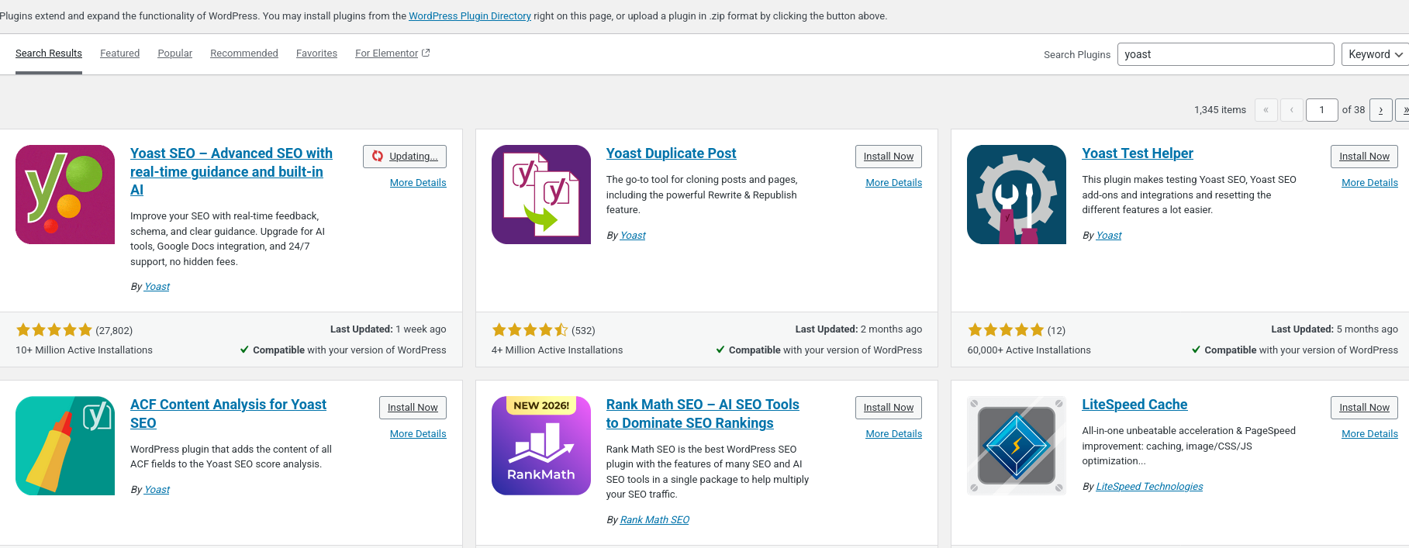Open Rank Math SEO title link
This screenshot has height=548, width=1409.
[x=703, y=413]
